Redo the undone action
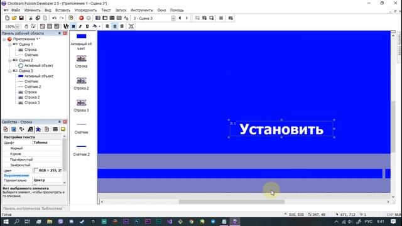This screenshot has width=402, height=226. point(62,18)
